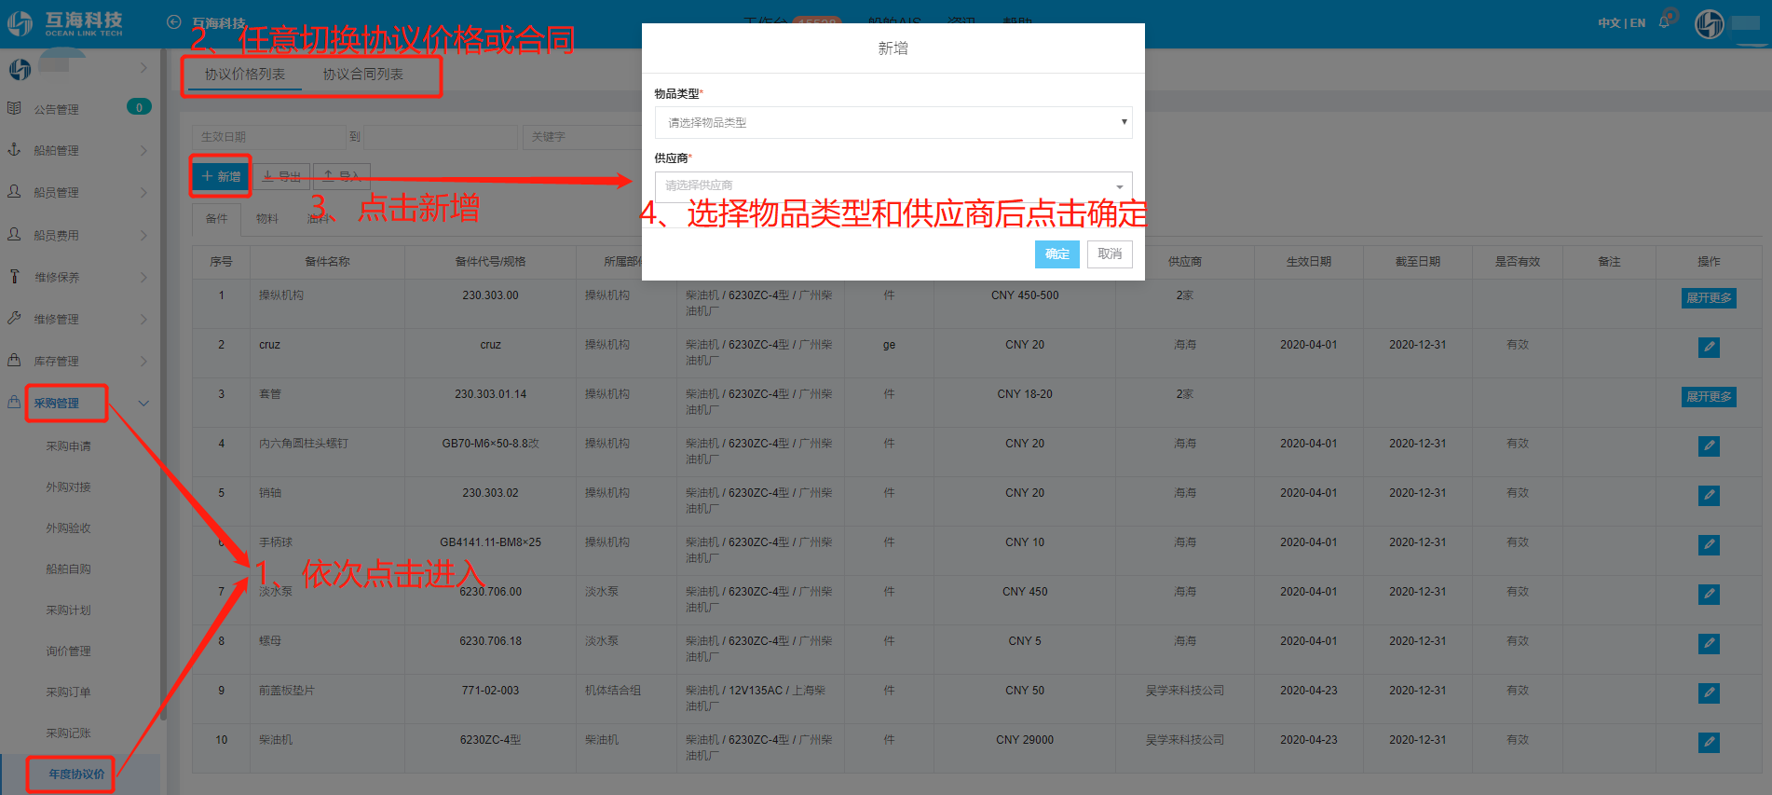Screen dimensions: 1772x795
Task: Open 采购订单 in the sidebar
Action: [x=68, y=692]
